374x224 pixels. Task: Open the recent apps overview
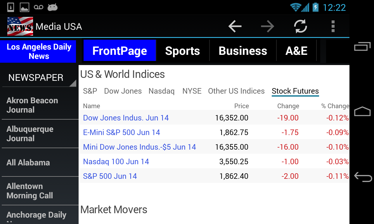tap(362, 47)
